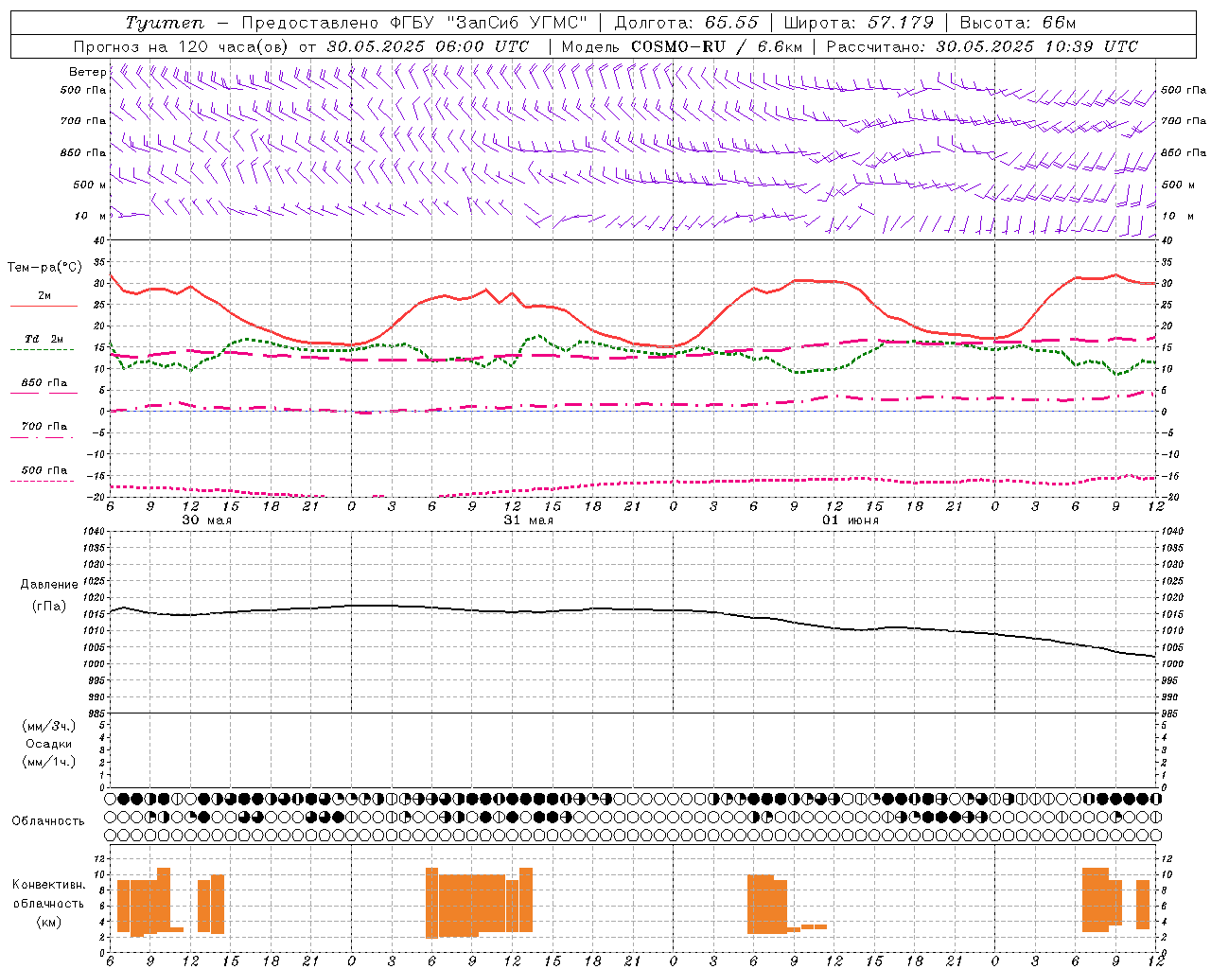This screenshot has height=969, width=1211.
Task: Click the forecast start "30.05.2025 06:00 UTC" text
Action: tap(428, 46)
